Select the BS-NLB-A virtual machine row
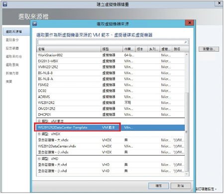 111,79
